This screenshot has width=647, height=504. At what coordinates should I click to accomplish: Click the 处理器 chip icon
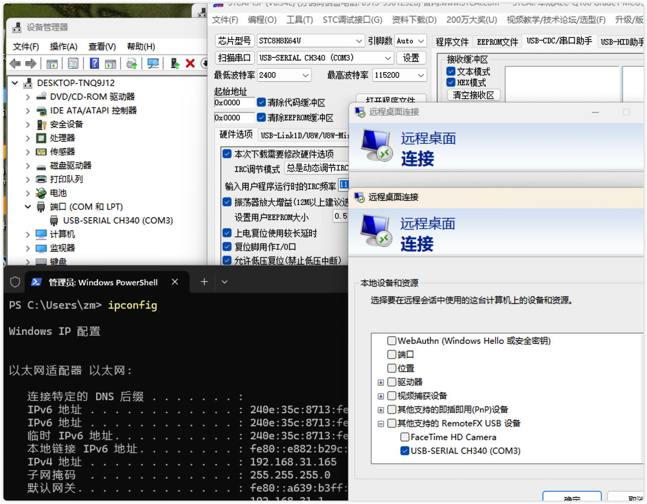coord(41,138)
